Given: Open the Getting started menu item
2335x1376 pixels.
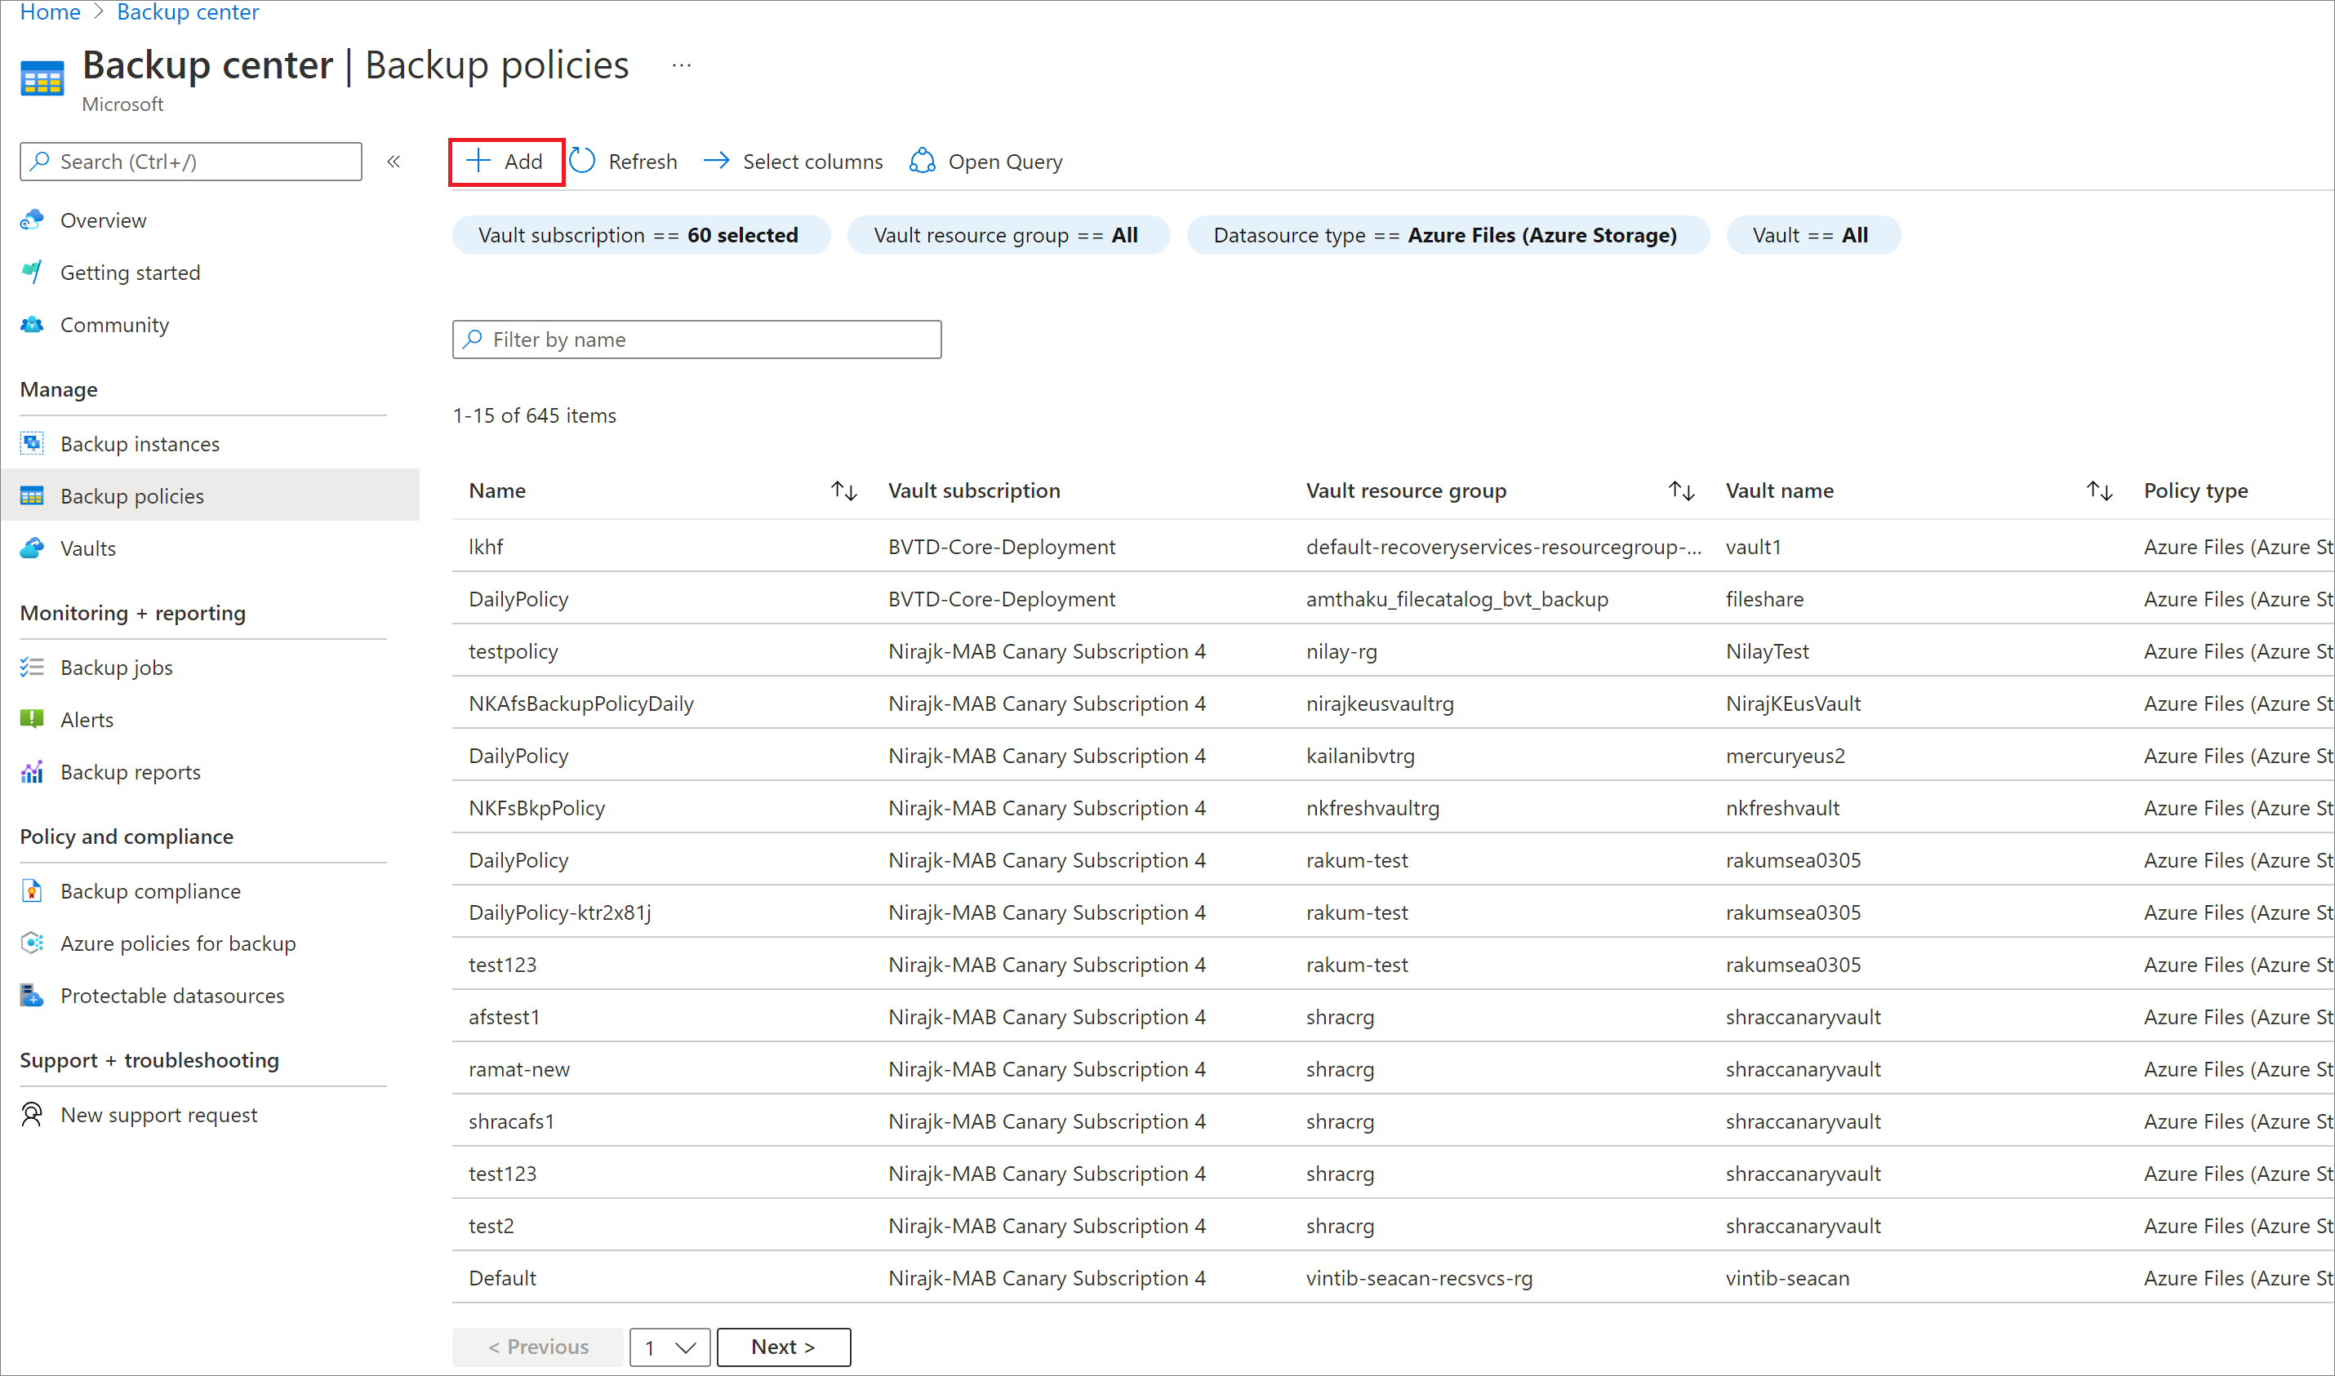Looking at the screenshot, I should 131,272.
